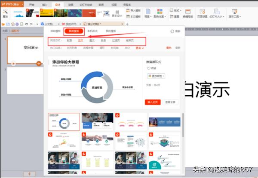Click the refresh icon in the template panel

pyautogui.click(x=172, y=31)
